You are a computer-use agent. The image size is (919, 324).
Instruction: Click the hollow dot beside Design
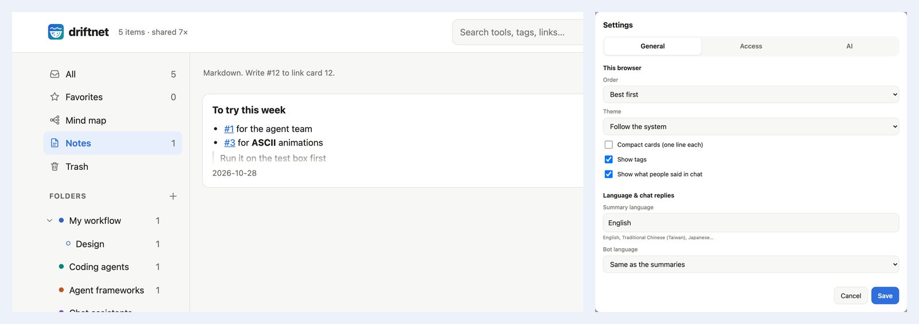[x=68, y=244]
